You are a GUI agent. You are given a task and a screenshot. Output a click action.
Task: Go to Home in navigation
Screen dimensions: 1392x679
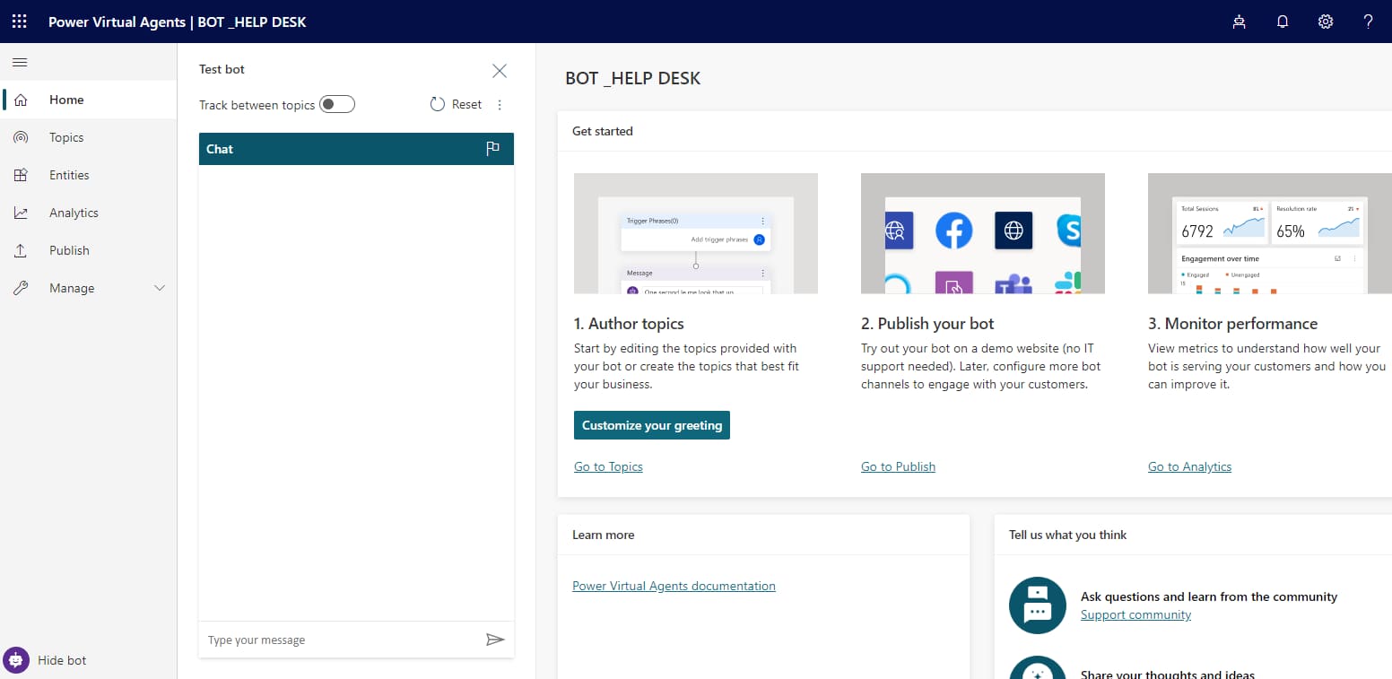pyautogui.click(x=88, y=100)
